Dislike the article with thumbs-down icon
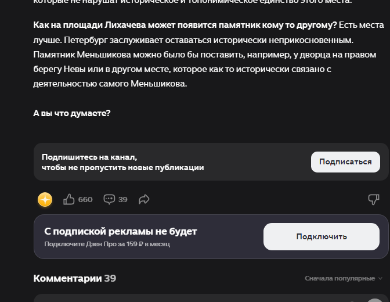390x302 pixels. pos(374,199)
